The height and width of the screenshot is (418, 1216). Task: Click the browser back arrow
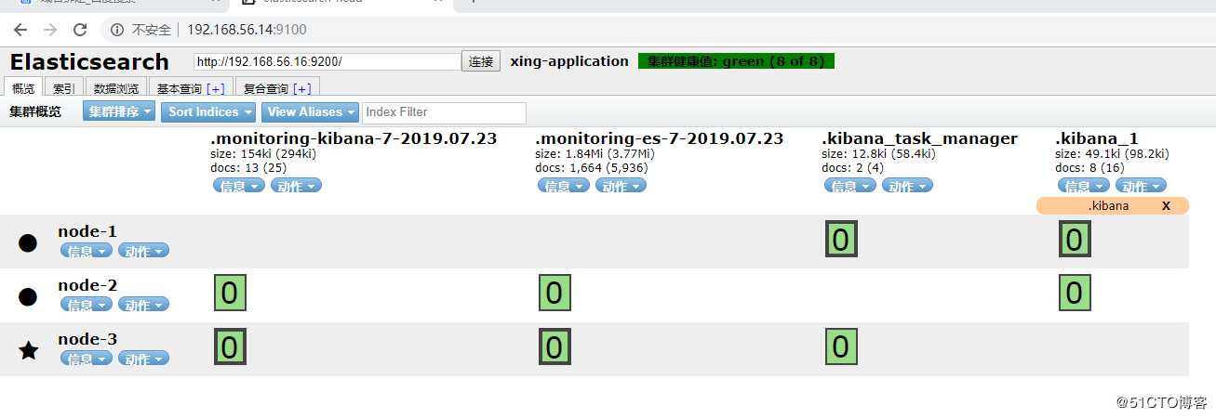pyautogui.click(x=20, y=30)
